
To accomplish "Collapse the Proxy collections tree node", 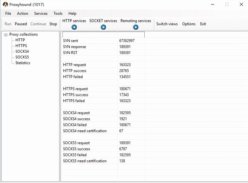I will 6,35.
